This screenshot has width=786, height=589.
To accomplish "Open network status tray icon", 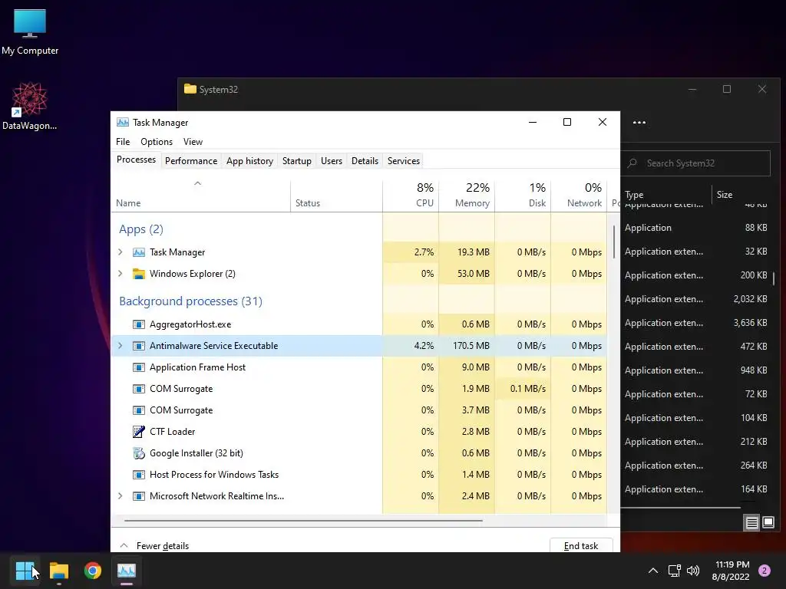I will click(x=675, y=571).
